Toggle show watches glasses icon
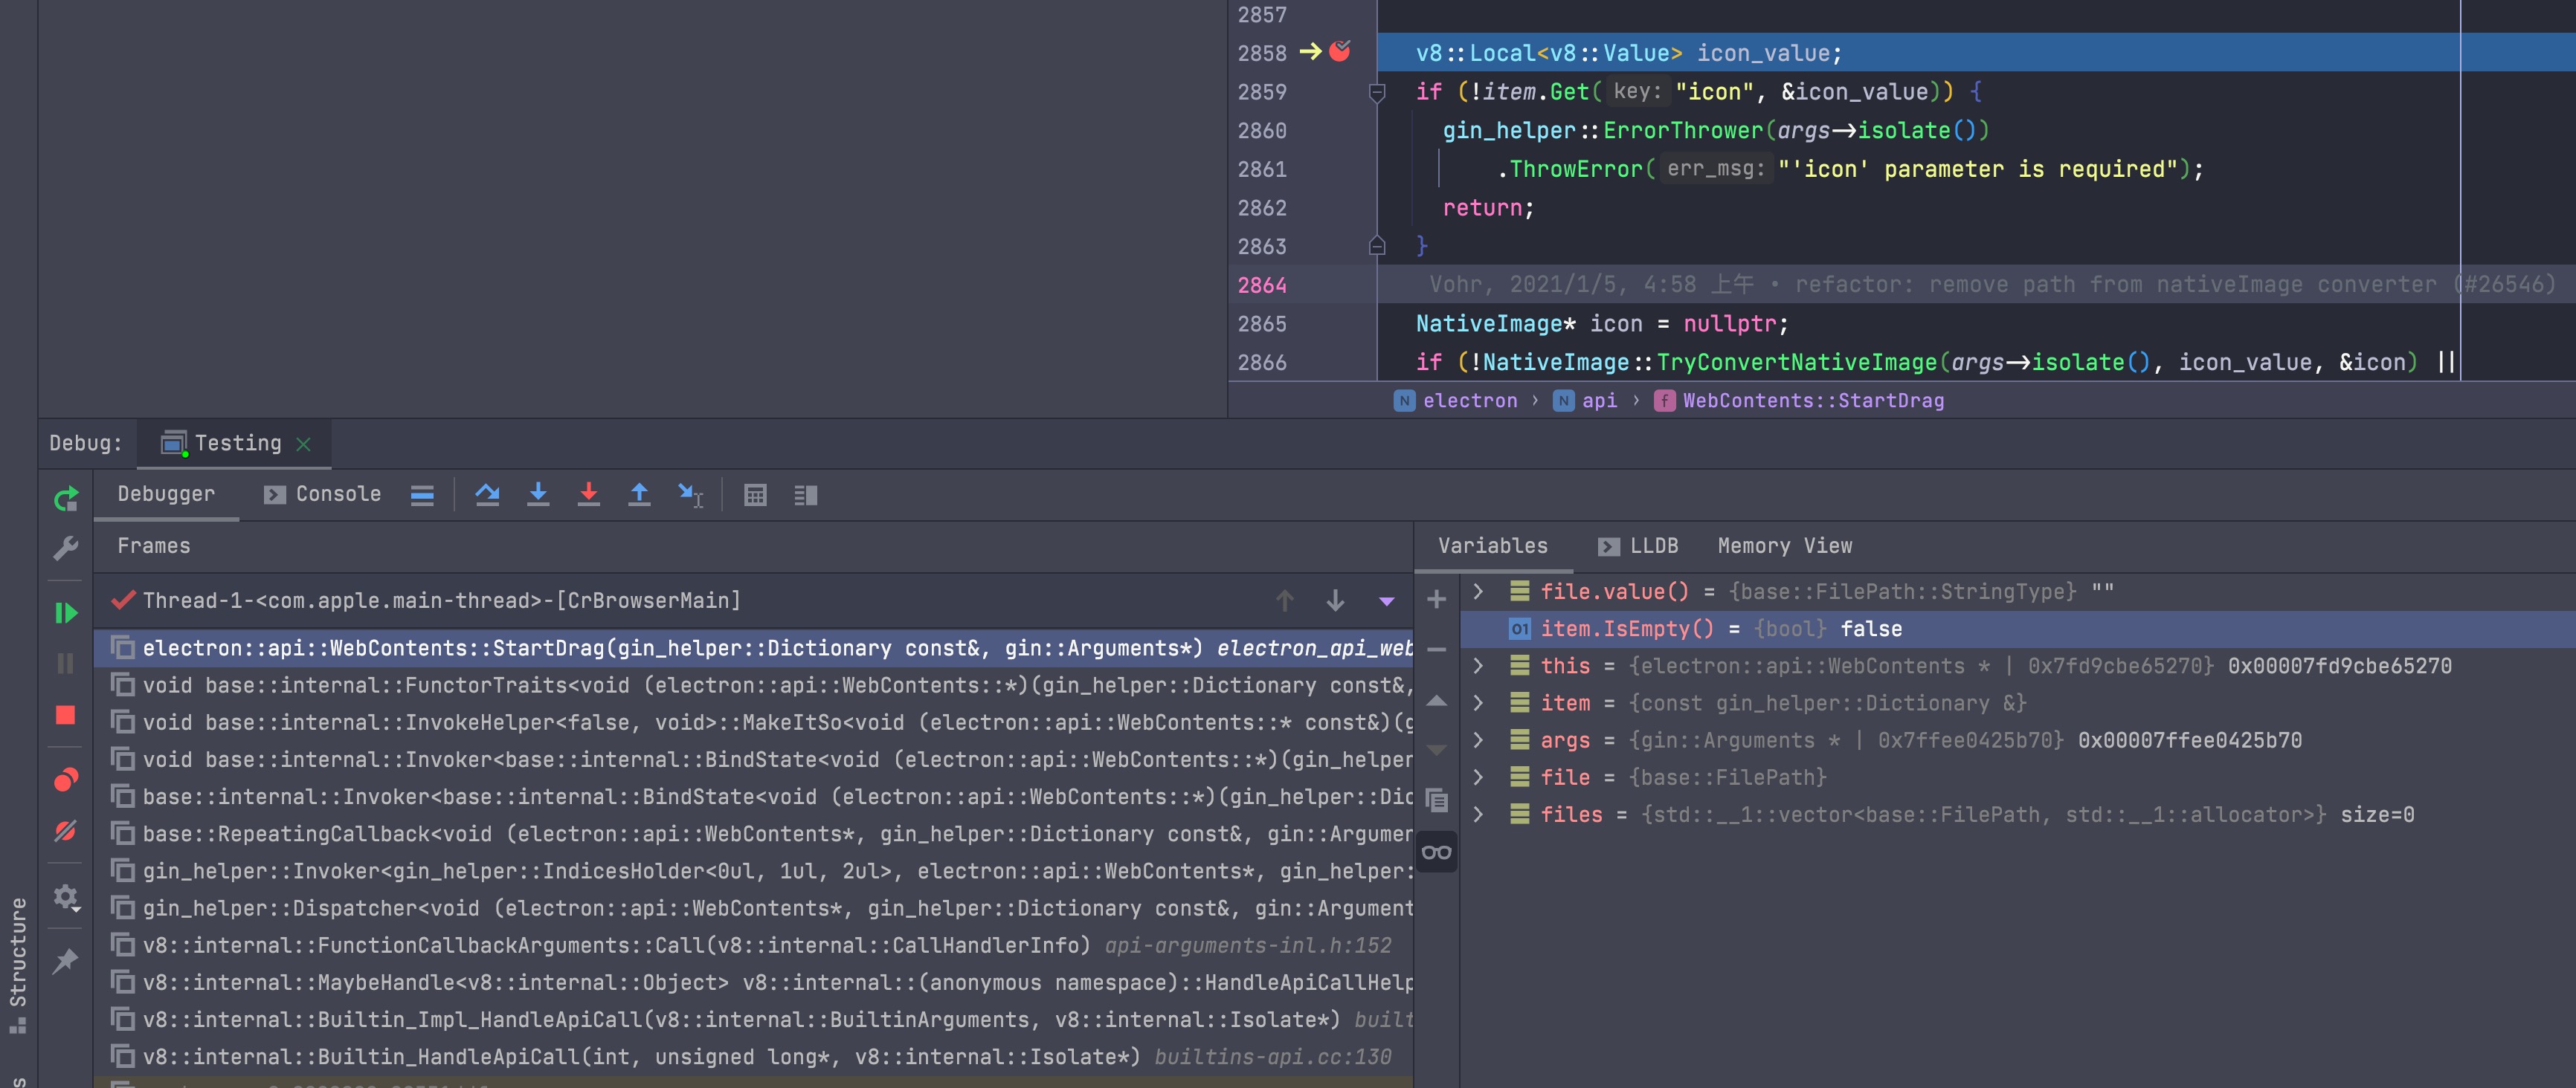Viewport: 2576px width, 1088px height. 1437,852
